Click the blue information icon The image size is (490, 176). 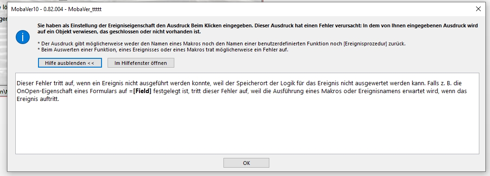coord(23,37)
